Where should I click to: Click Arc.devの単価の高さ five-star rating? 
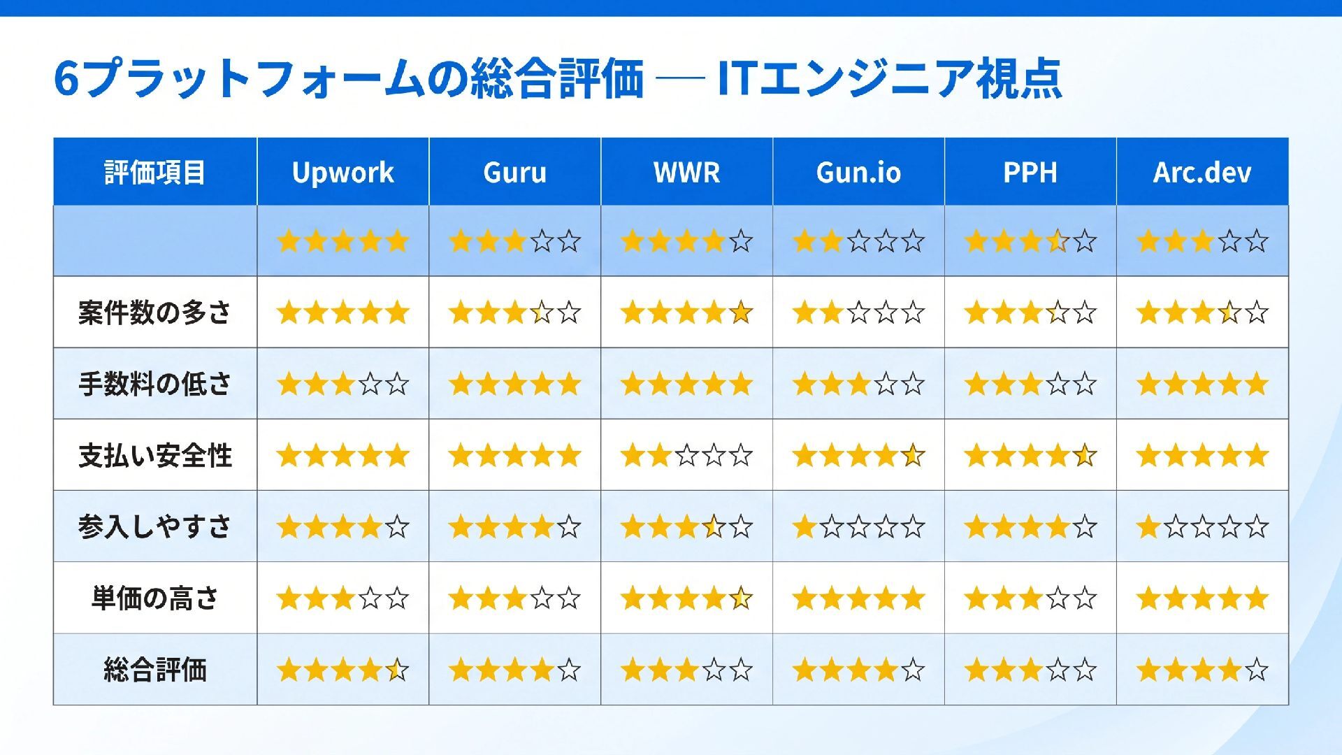[x=1202, y=598]
